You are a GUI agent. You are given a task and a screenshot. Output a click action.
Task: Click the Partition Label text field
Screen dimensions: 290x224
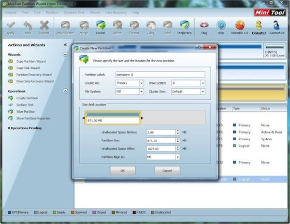160,75
